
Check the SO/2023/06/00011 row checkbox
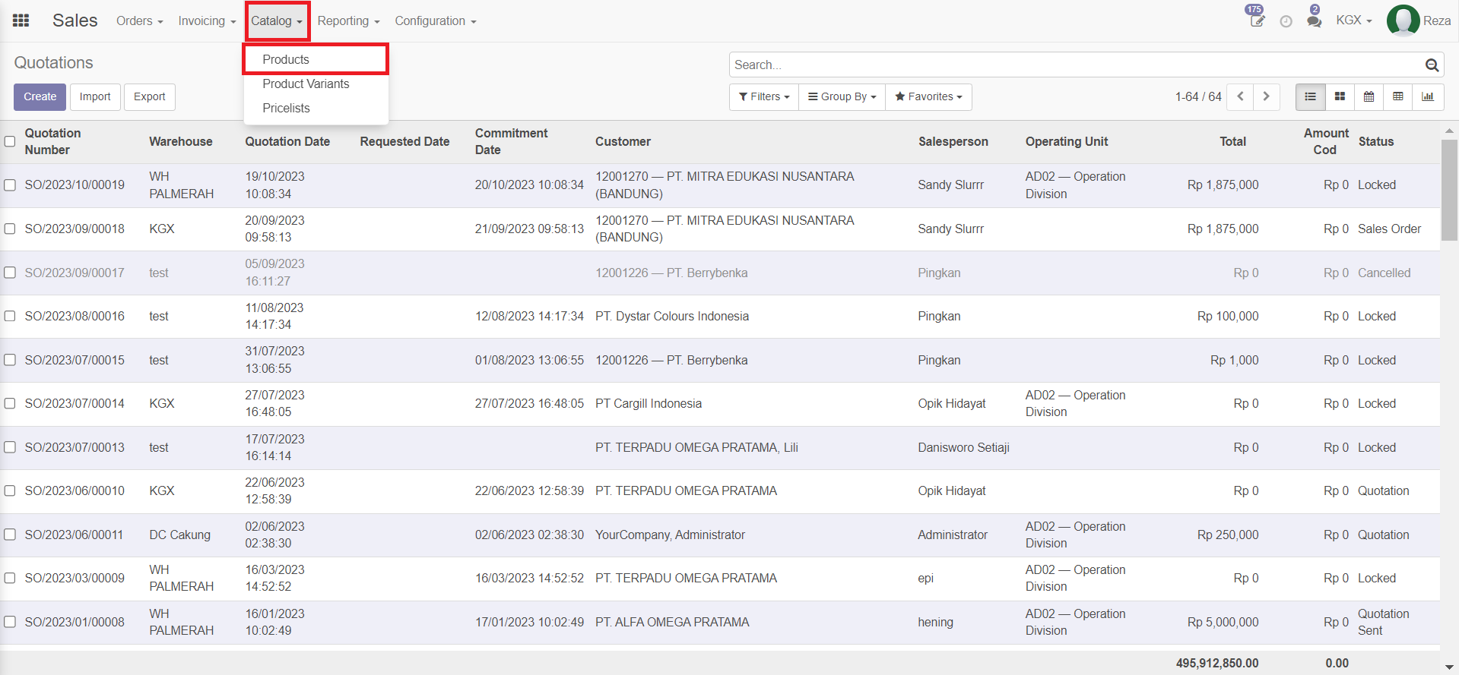(10, 535)
